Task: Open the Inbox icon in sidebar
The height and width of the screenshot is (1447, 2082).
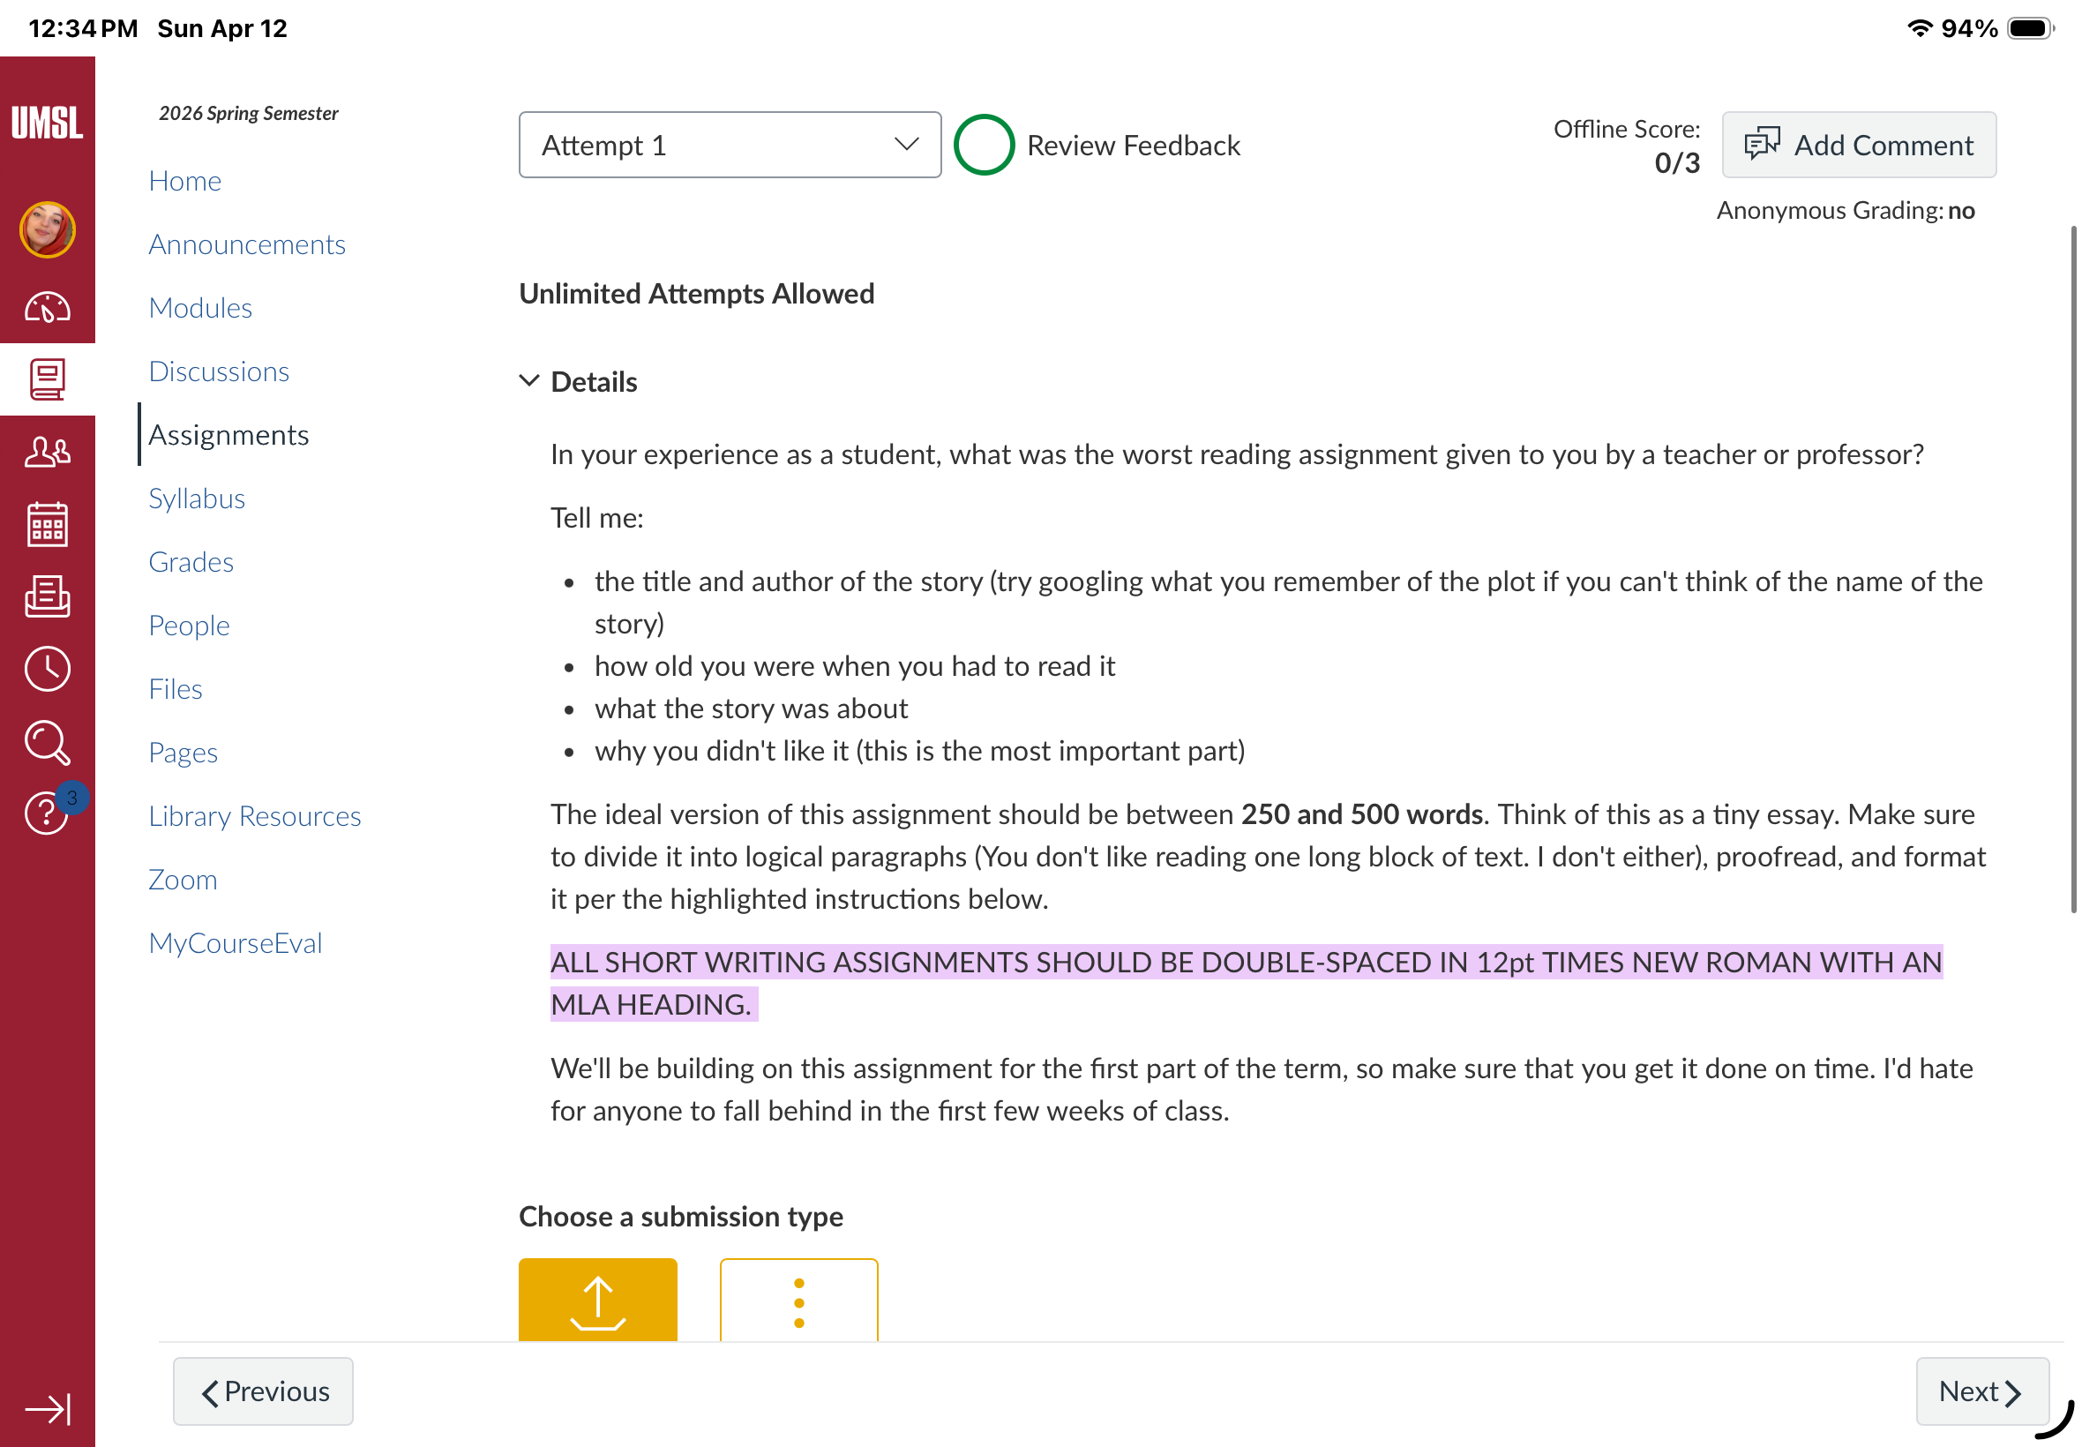Action: tap(47, 596)
